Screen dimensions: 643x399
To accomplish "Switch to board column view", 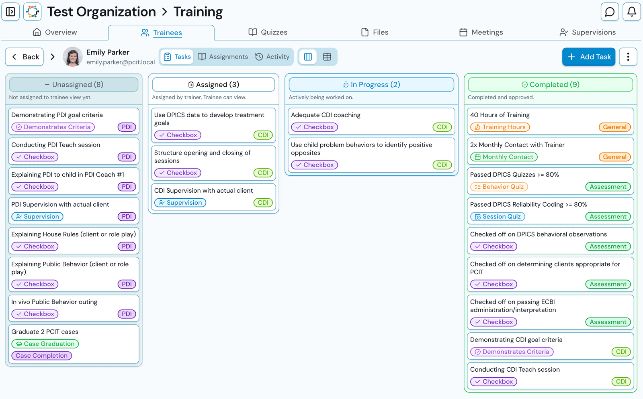I will pyautogui.click(x=308, y=57).
